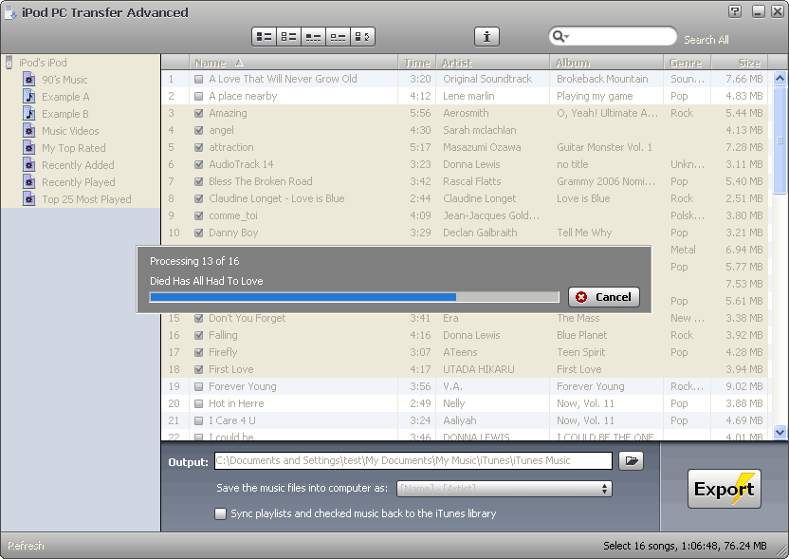Sort by the Size column header
The width and height of the screenshot is (789, 559).
pos(739,63)
